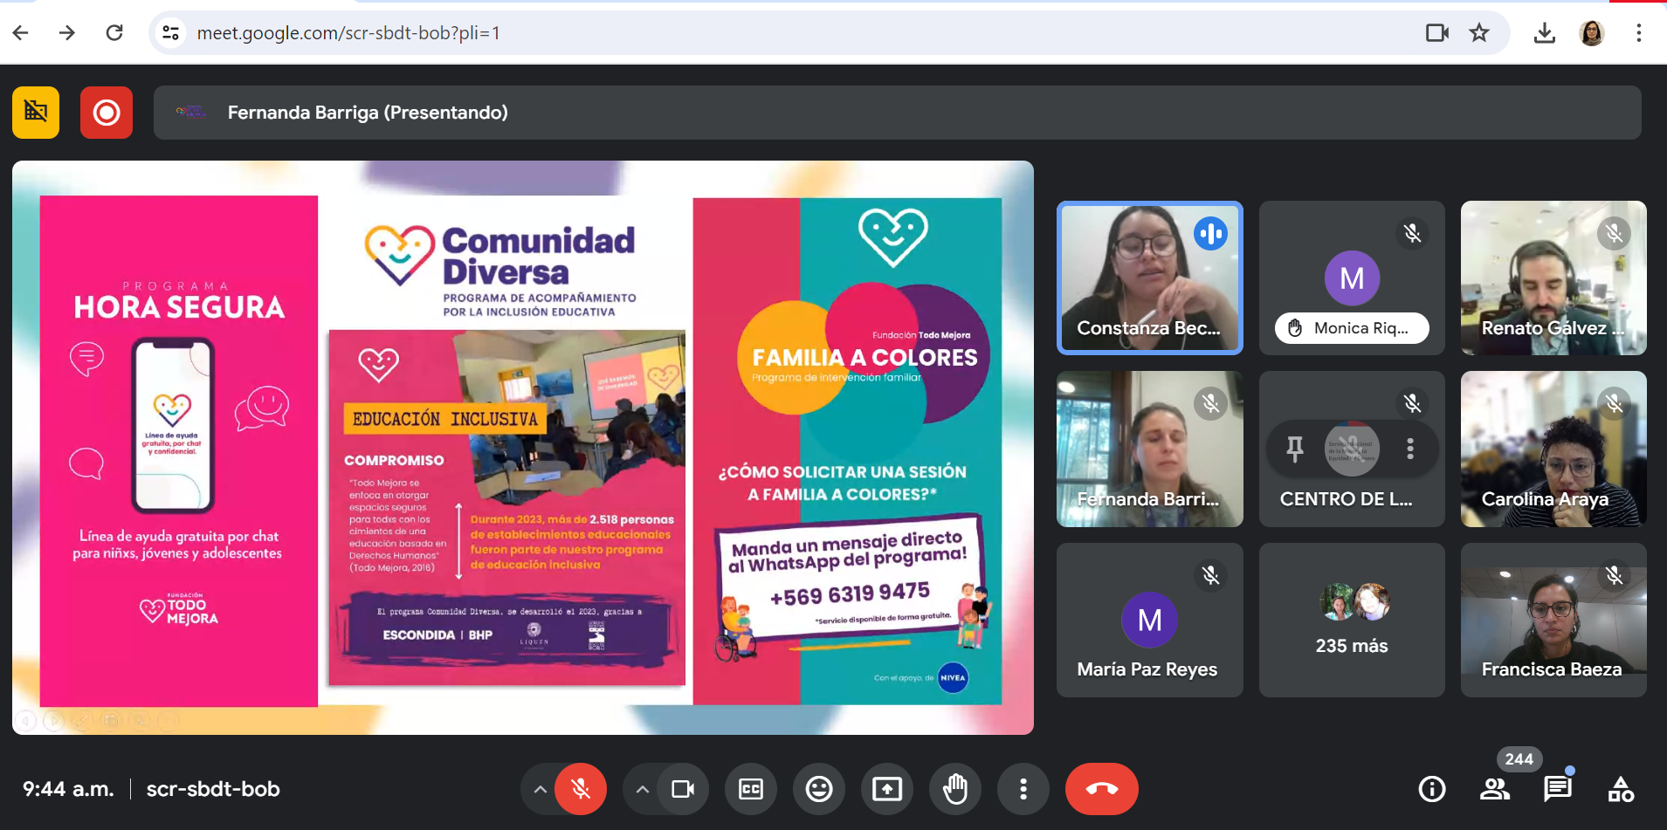Open chat with everyone

click(x=1558, y=789)
